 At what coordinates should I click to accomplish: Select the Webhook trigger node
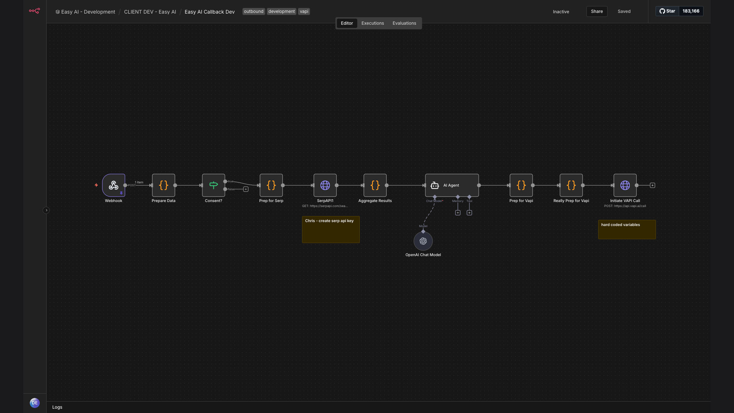pos(114,185)
